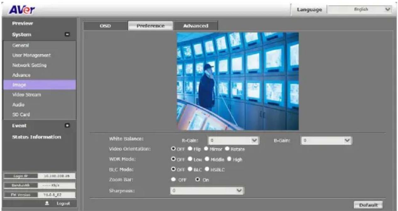Click the Language label
This screenshot has height=211, width=398.
pos(309,10)
